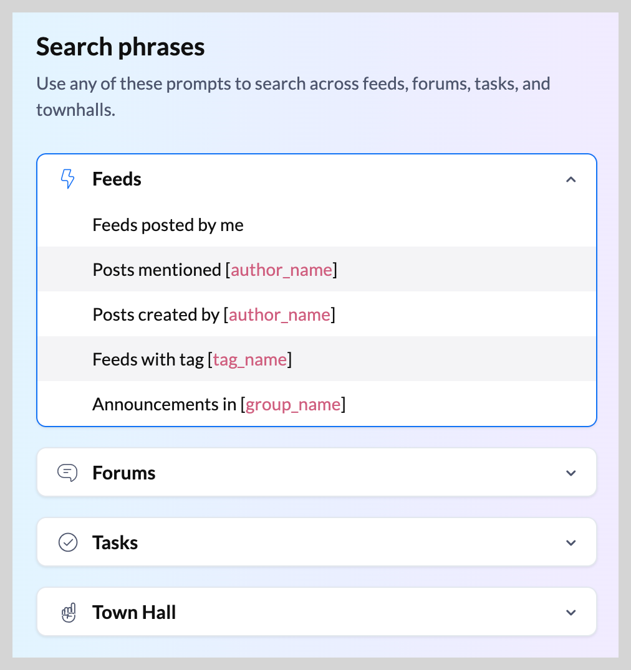Expand the Tasks section chevron
This screenshot has width=631, height=670.
571,543
